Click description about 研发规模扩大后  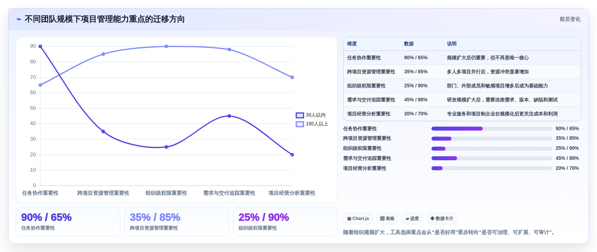[x=502, y=100]
